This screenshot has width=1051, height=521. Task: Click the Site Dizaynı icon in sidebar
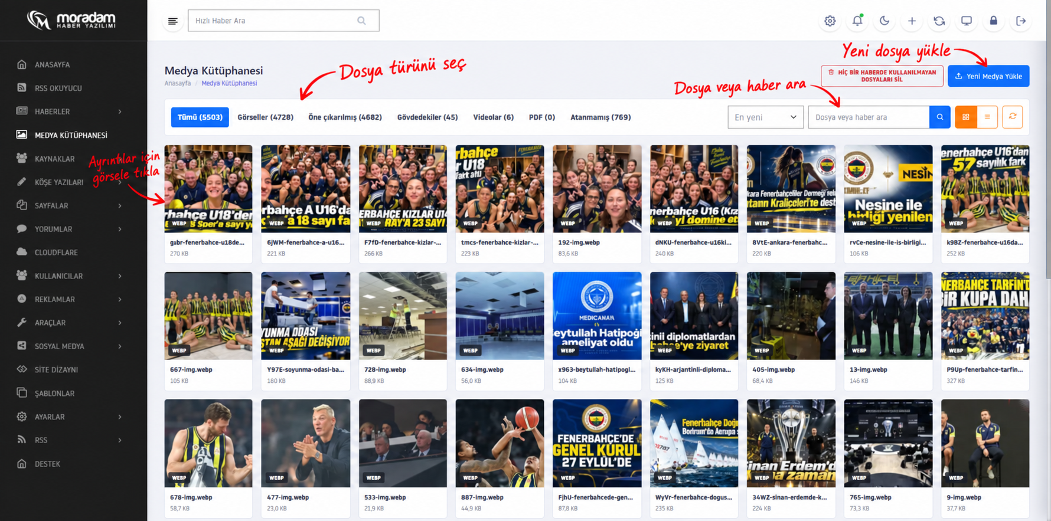click(22, 369)
